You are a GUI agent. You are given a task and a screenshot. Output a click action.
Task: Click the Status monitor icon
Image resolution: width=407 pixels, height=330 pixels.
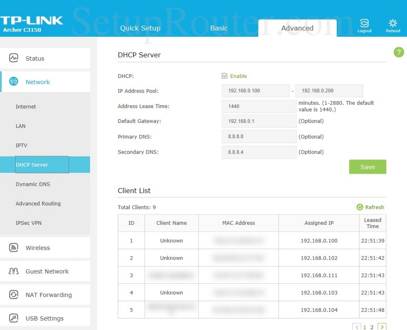click(x=14, y=58)
